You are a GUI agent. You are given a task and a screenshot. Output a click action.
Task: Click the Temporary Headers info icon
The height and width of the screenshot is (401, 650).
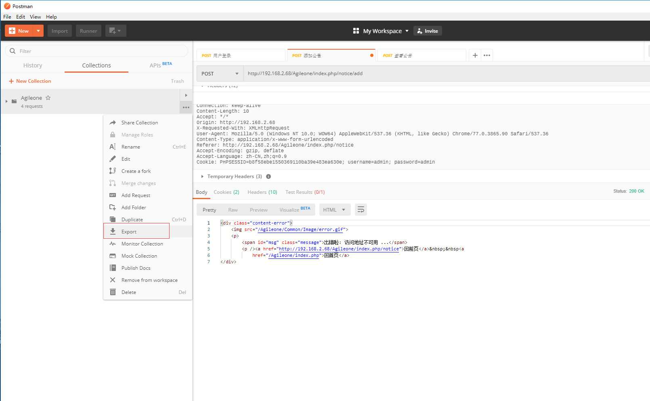[268, 176]
